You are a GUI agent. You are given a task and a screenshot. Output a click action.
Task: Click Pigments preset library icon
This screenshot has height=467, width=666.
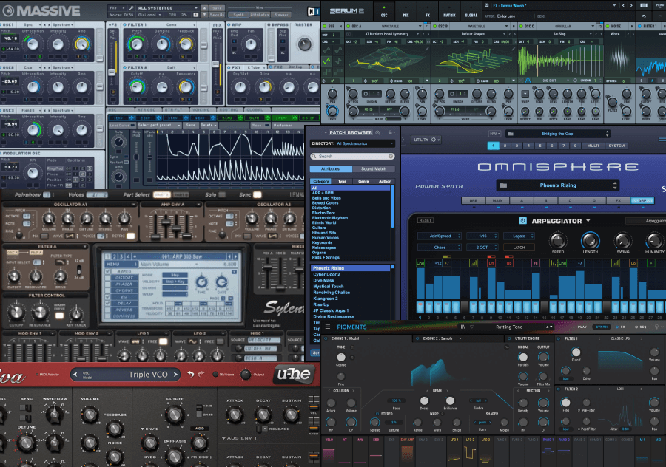(x=462, y=327)
